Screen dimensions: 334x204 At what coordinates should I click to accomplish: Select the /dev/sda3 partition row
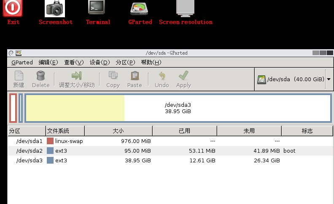click(170, 160)
